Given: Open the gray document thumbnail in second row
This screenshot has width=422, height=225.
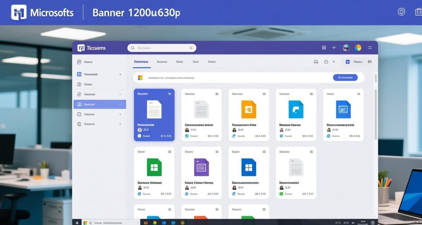Looking at the screenshot, I should (x=296, y=167).
